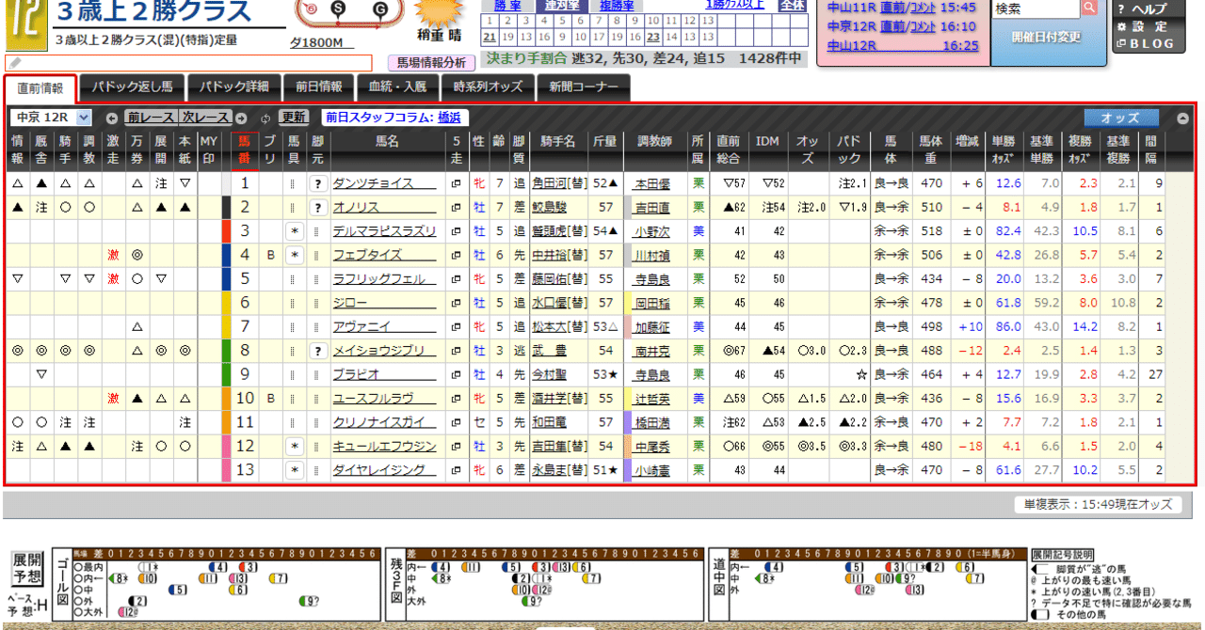Click the magnifier icon beside the 検索 box

point(1089,8)
